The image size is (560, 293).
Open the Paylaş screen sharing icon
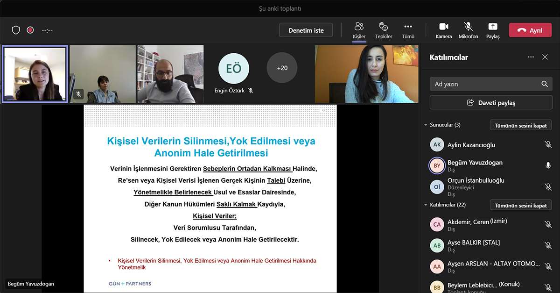[x=492, y=29]
